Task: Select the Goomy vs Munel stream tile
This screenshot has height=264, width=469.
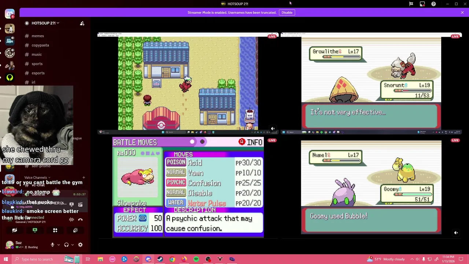Action: [x=371, y=187]
